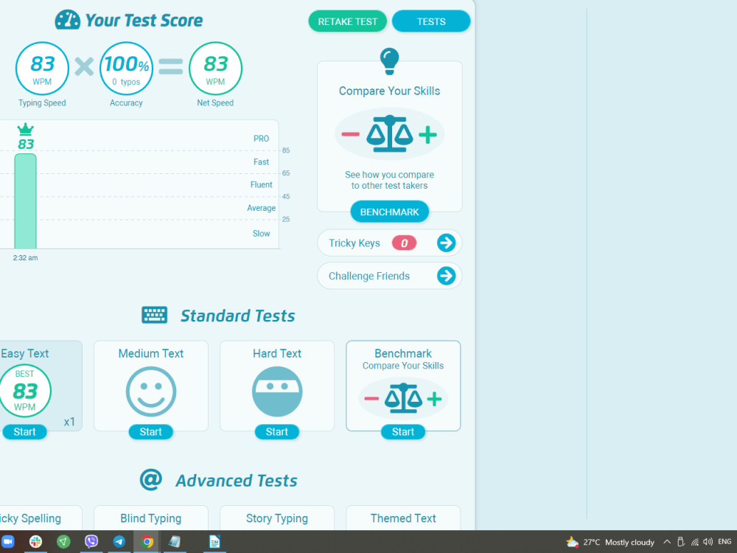This screenshot has height=553, width=737.
Task: Open the TESTS page button
Action: coord(431,21)
